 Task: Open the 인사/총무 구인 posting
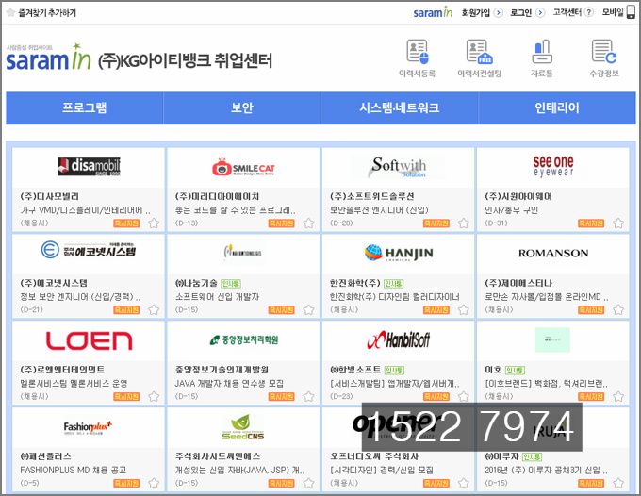(512, 210)
